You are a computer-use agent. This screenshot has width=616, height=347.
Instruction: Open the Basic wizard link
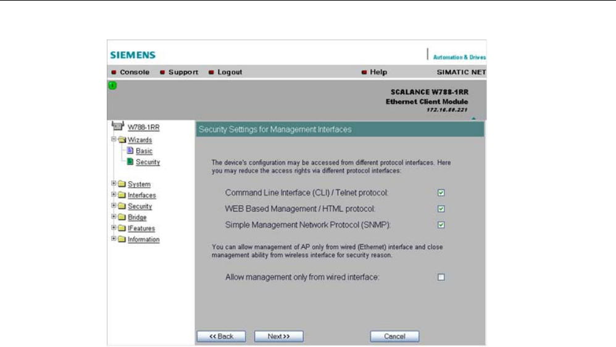pos(144,151)
